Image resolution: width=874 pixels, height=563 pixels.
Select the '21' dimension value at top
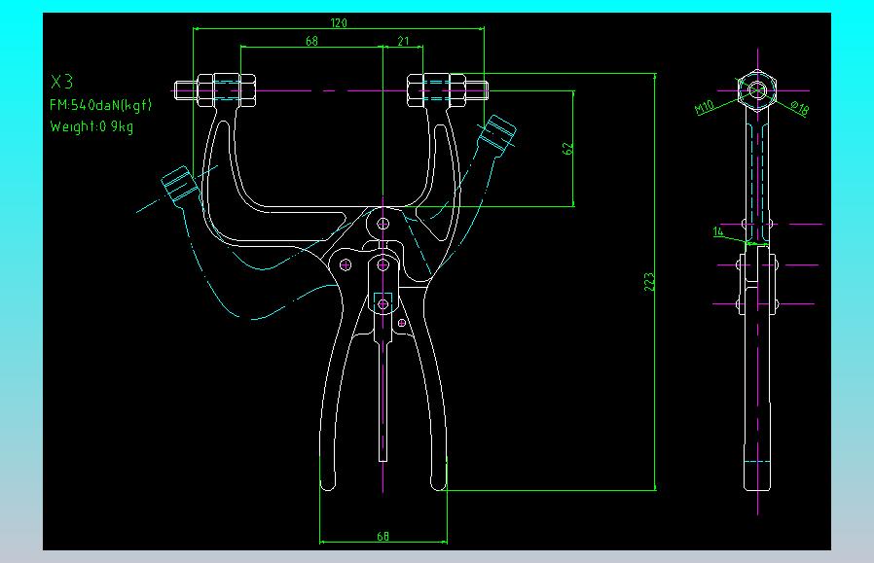coord(403,41)
